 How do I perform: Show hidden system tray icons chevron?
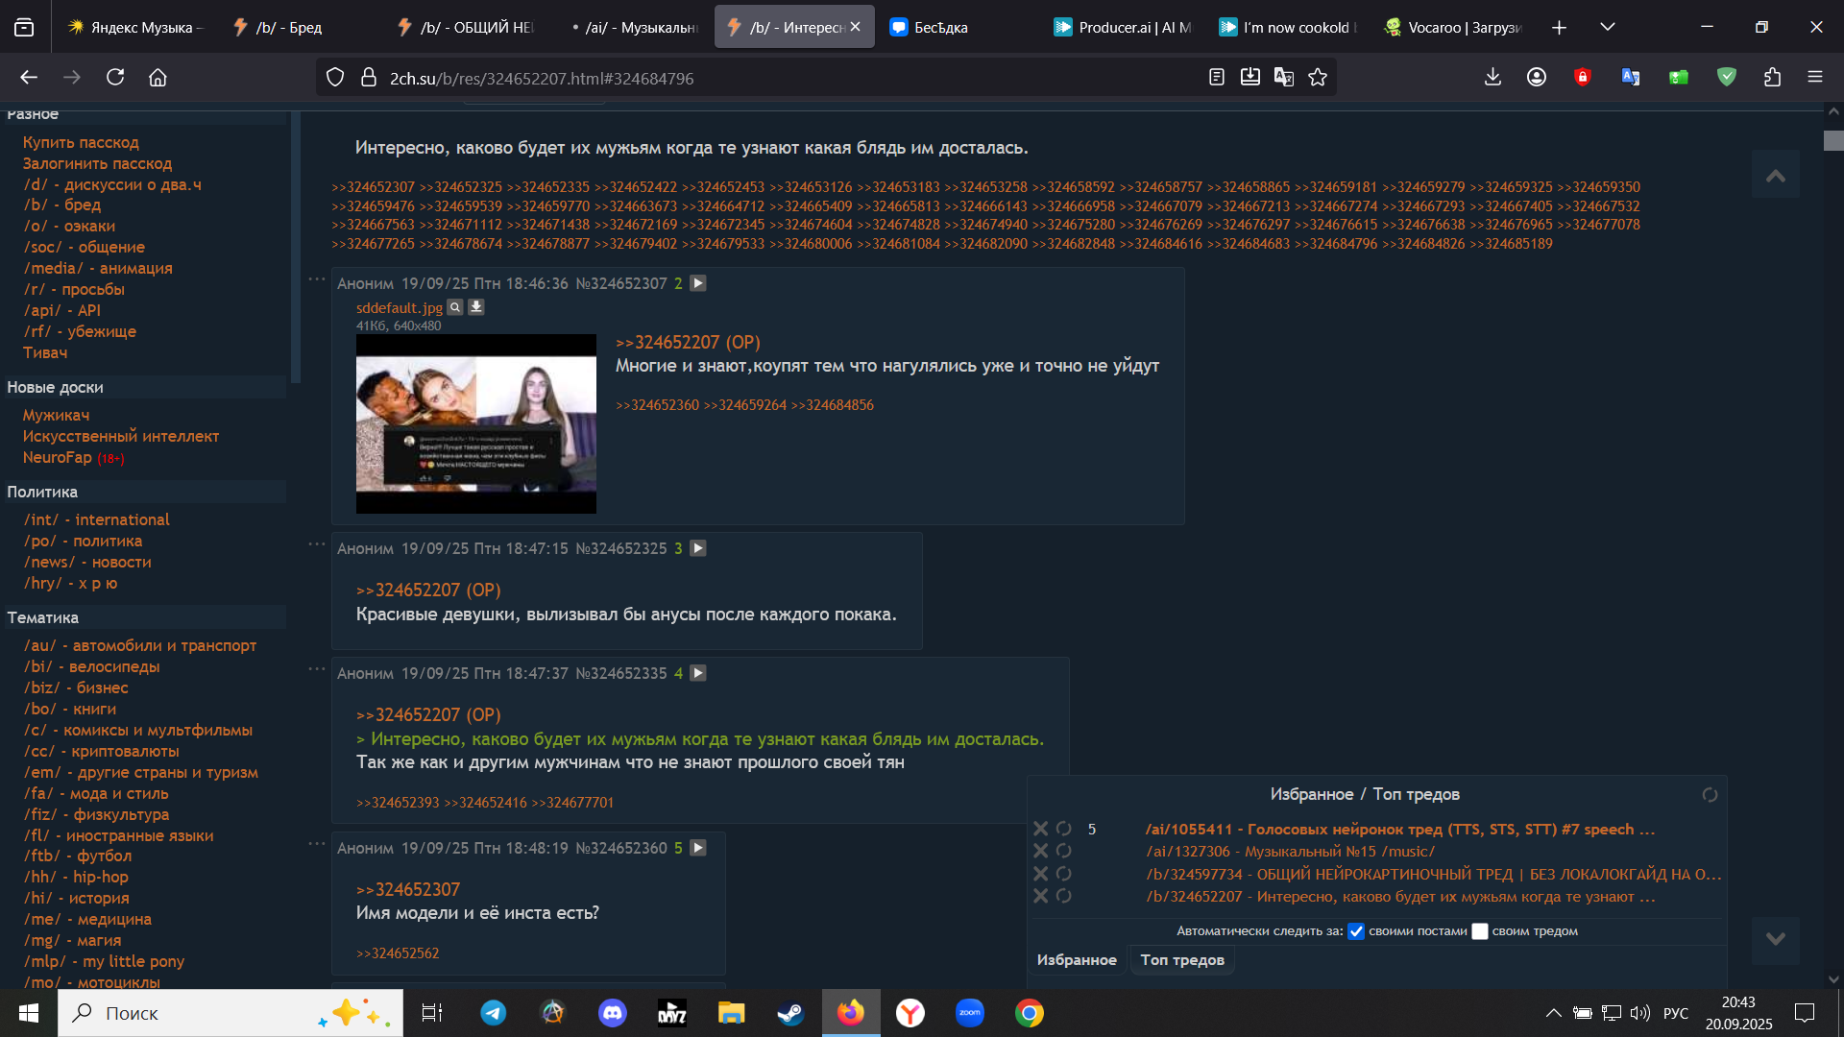(x=1552, y=1013)
